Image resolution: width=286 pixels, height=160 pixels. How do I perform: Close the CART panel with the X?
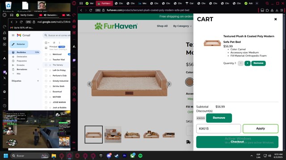coord(275,19)
